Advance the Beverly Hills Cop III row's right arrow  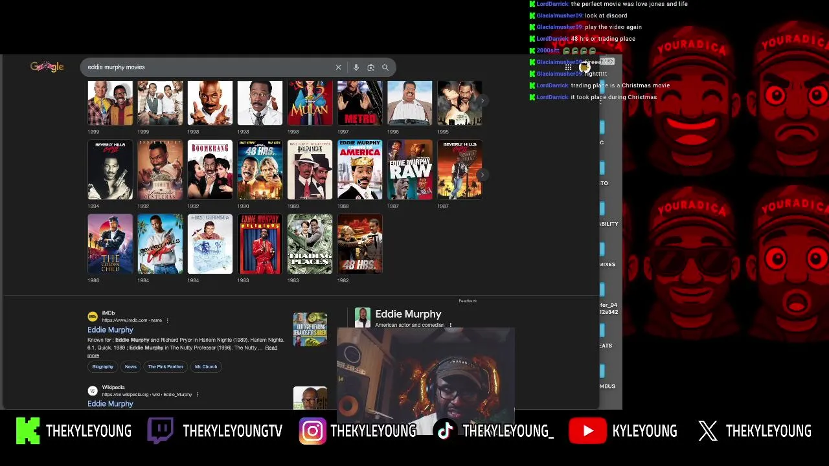(483, 175)
